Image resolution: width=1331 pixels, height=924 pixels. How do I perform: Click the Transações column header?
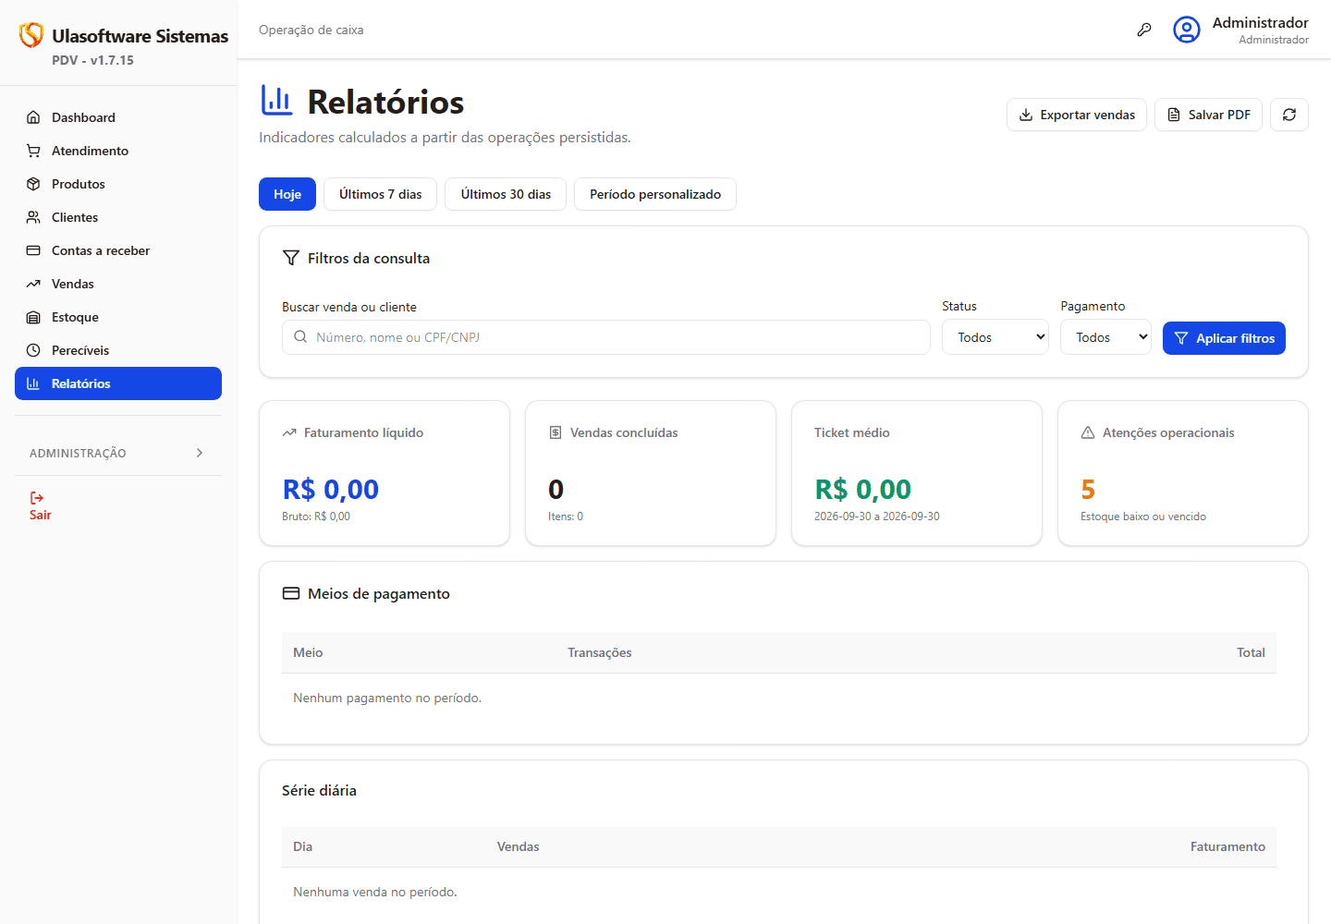[600, 652]
